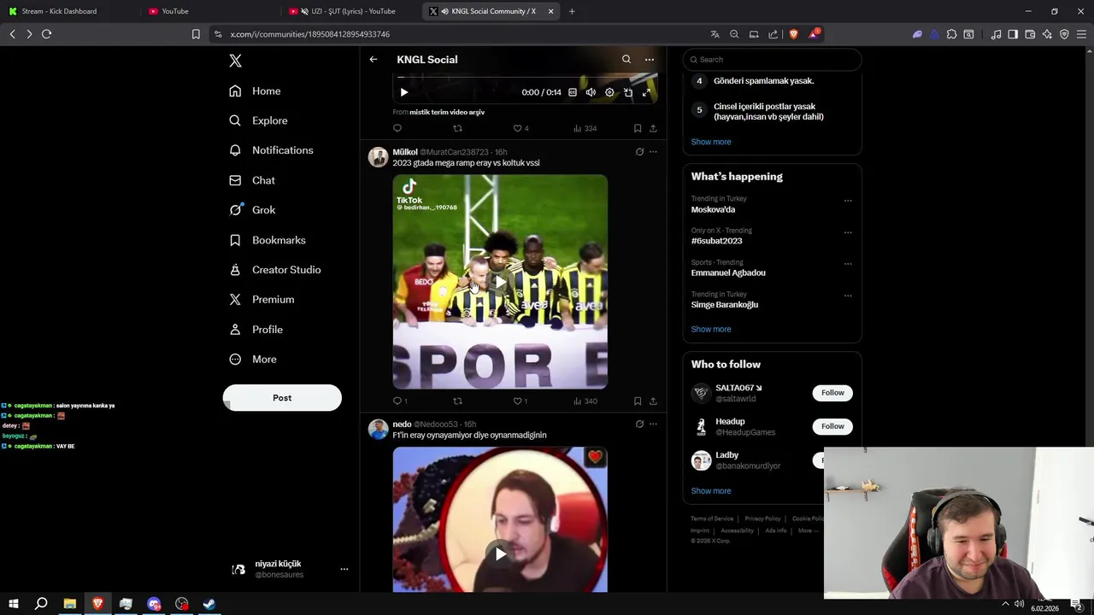The image size is (1094, 615).
Task: Open account options for niyazi küçük
Action: [x=344, y=569]
